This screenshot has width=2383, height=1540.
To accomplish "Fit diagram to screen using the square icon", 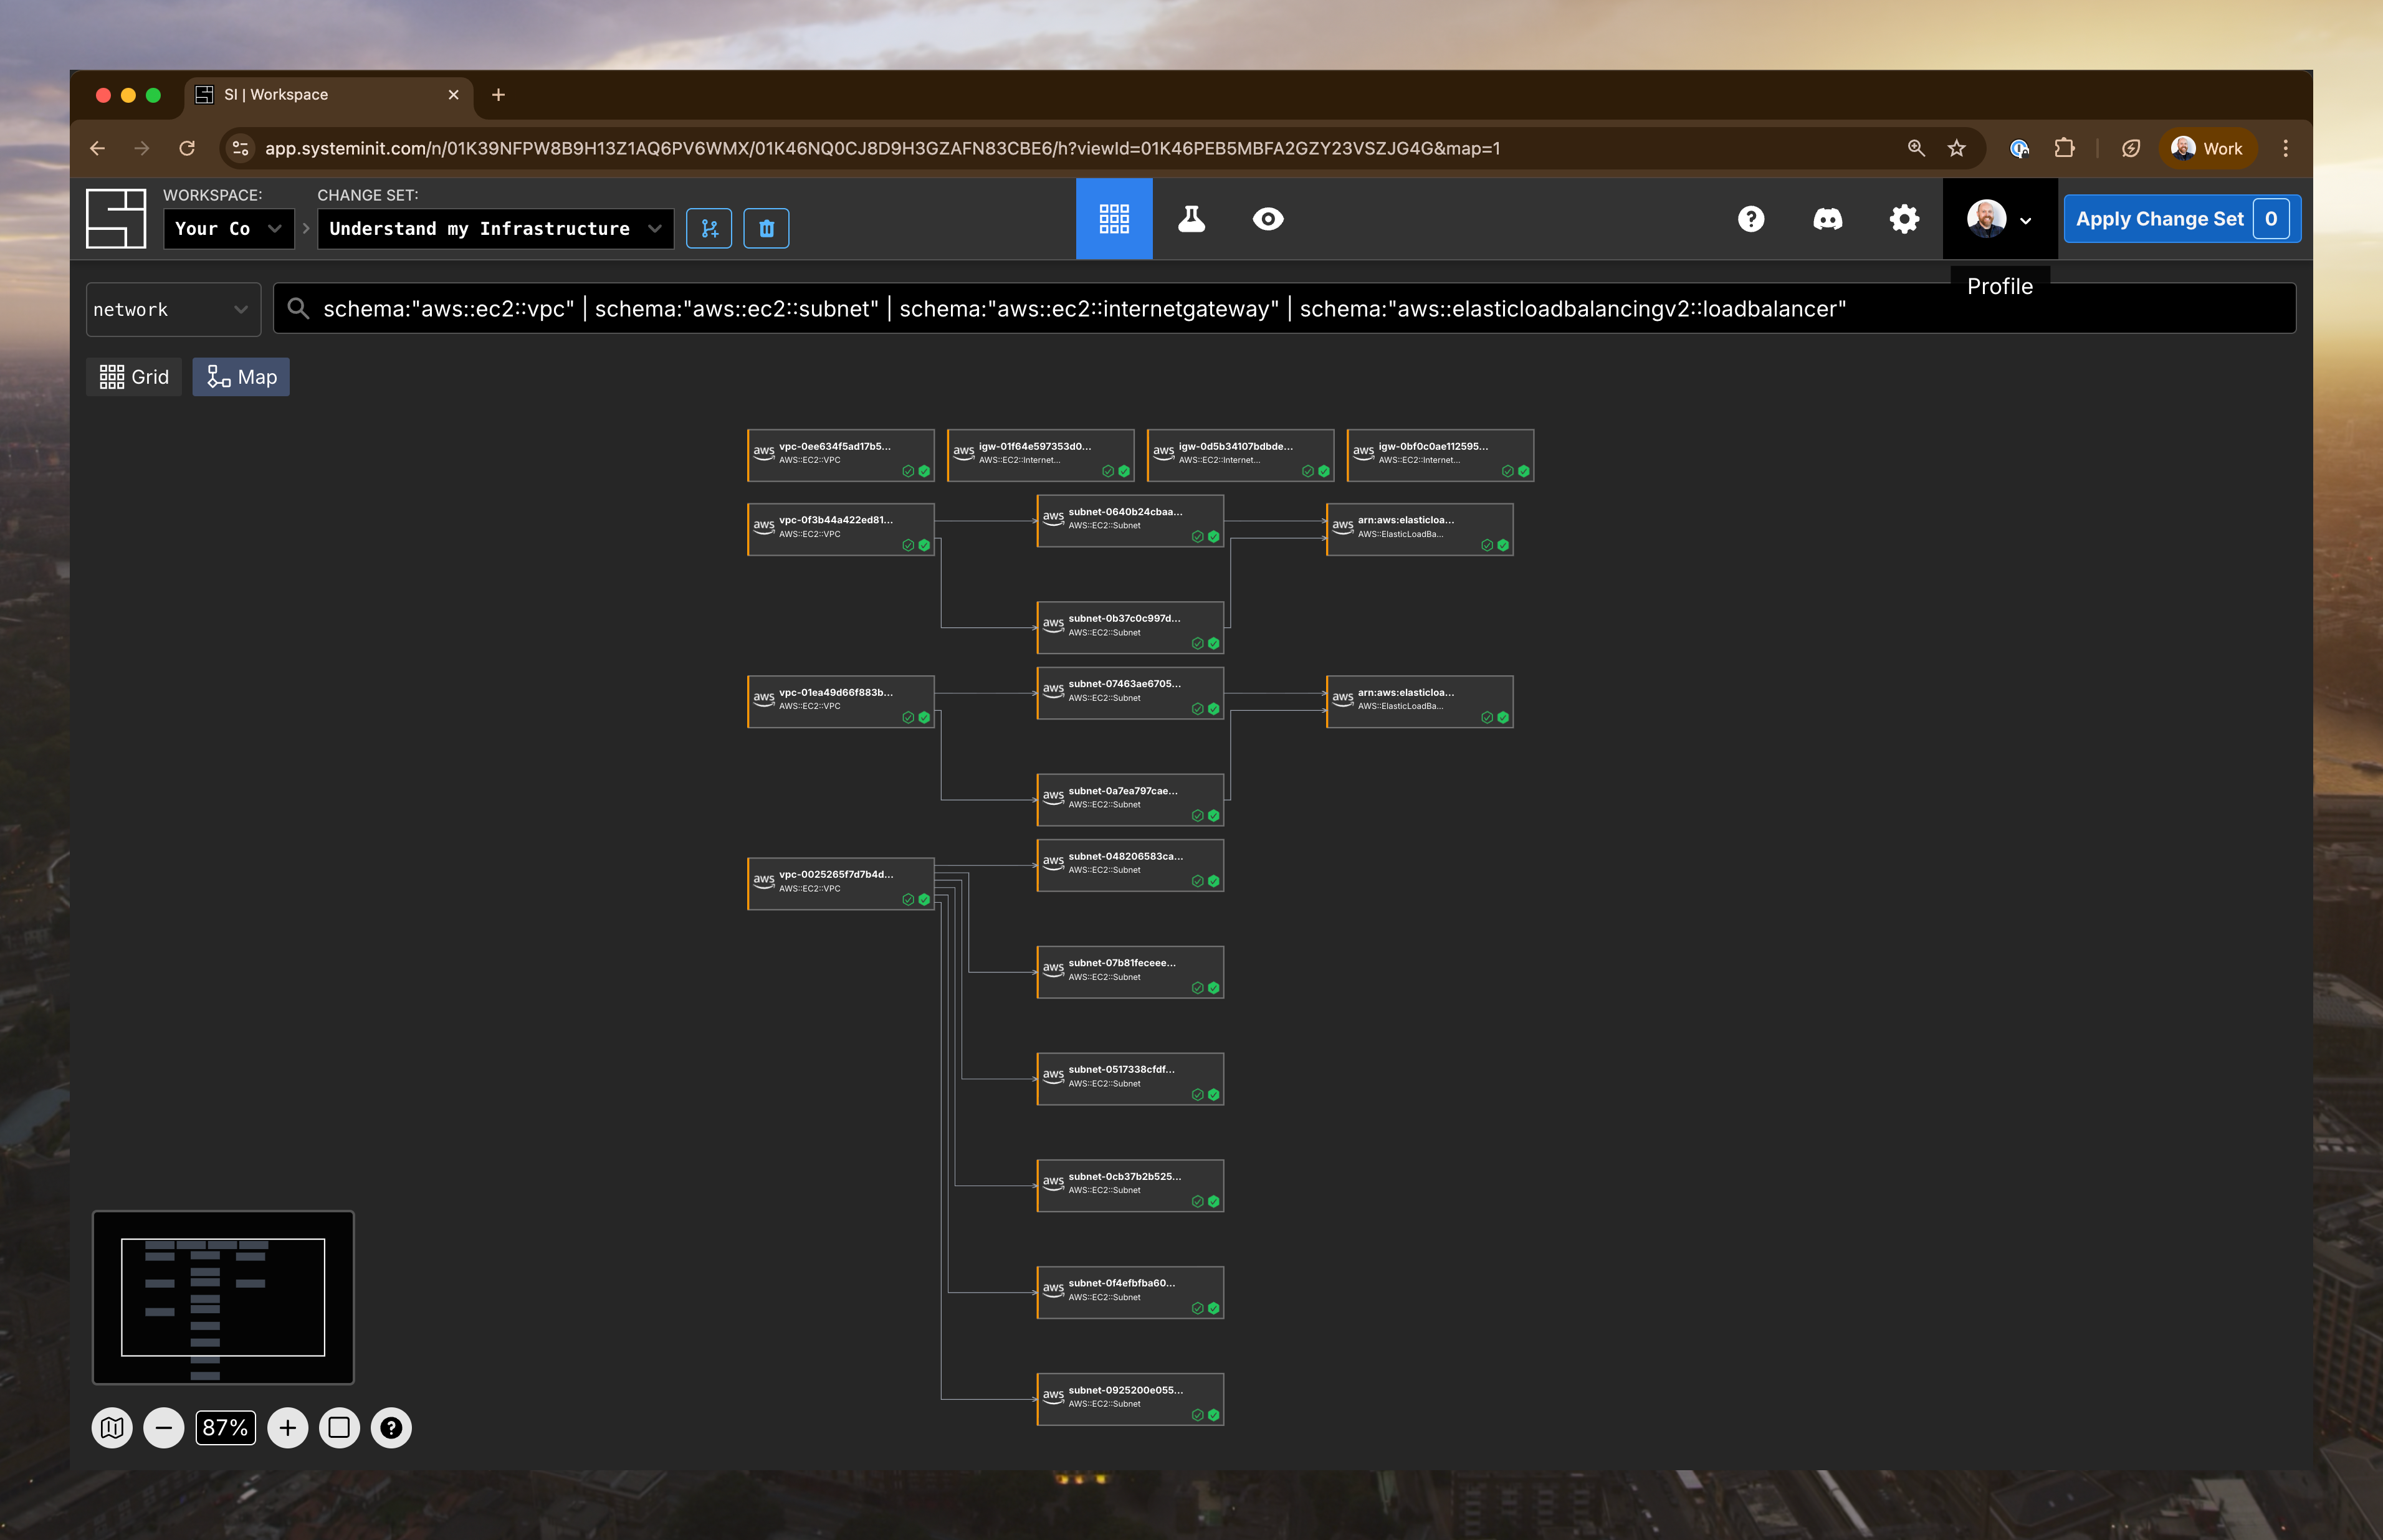I will point(340,1427).
